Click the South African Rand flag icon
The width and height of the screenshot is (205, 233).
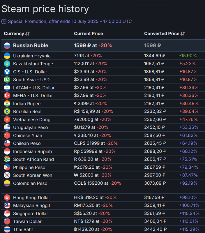pyautogui.click(x=7, y=159)
